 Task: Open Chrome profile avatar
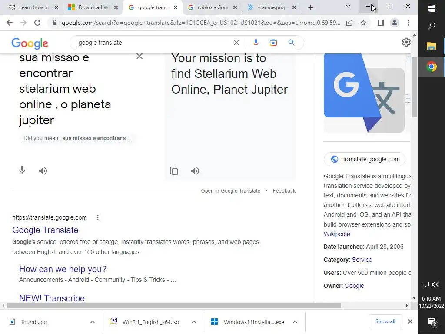pos(395,23)
